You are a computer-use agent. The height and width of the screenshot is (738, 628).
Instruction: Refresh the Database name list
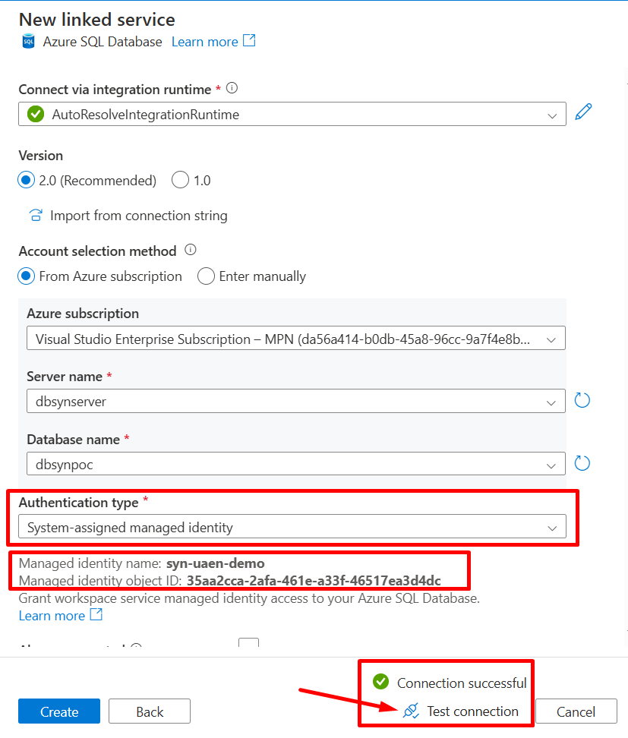[582, 463]
